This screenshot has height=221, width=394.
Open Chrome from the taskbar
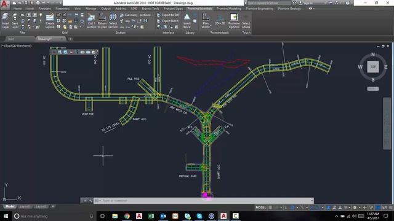tap(127, 216)
